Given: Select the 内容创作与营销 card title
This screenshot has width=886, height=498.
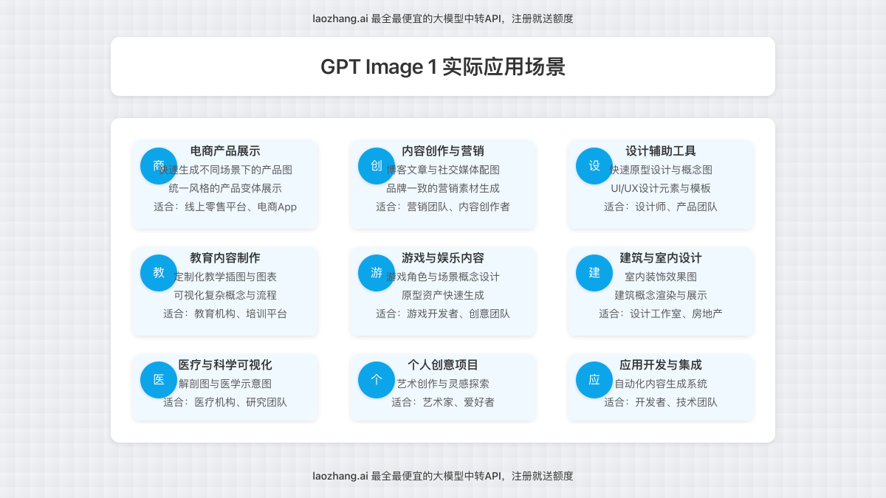Looking at the screenshot, I should point(443,151).
